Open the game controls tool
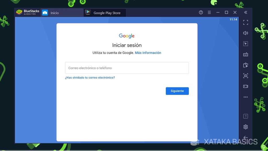The width and height of the screenshot is (268, 151). coord(245,44)
